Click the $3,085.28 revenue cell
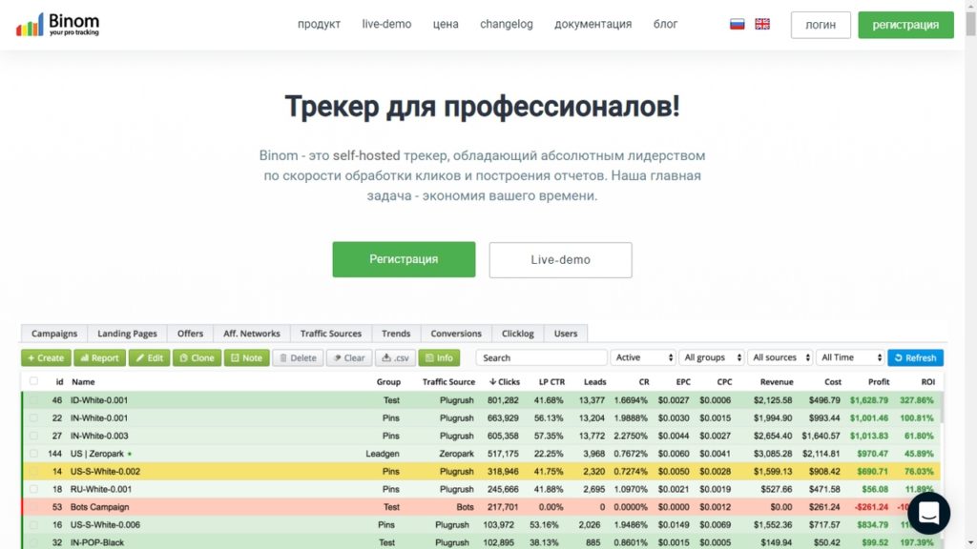Screen dimensions: 977x549 click(773, 454)
